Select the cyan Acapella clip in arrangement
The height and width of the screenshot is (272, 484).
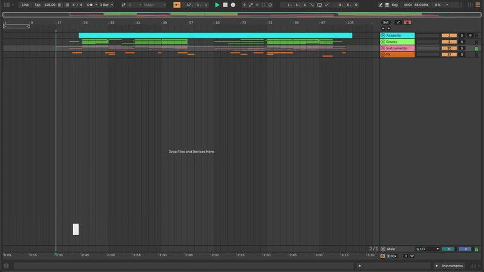(215, 36)
